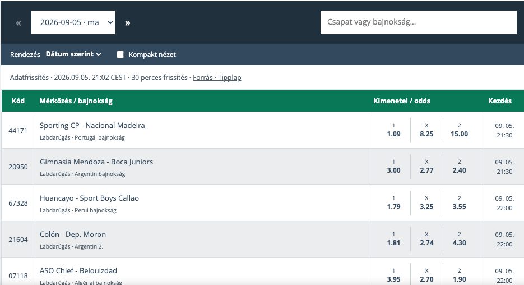
Task: Click kickoff time 22:00 of Colón match
Action: [504, 244]
